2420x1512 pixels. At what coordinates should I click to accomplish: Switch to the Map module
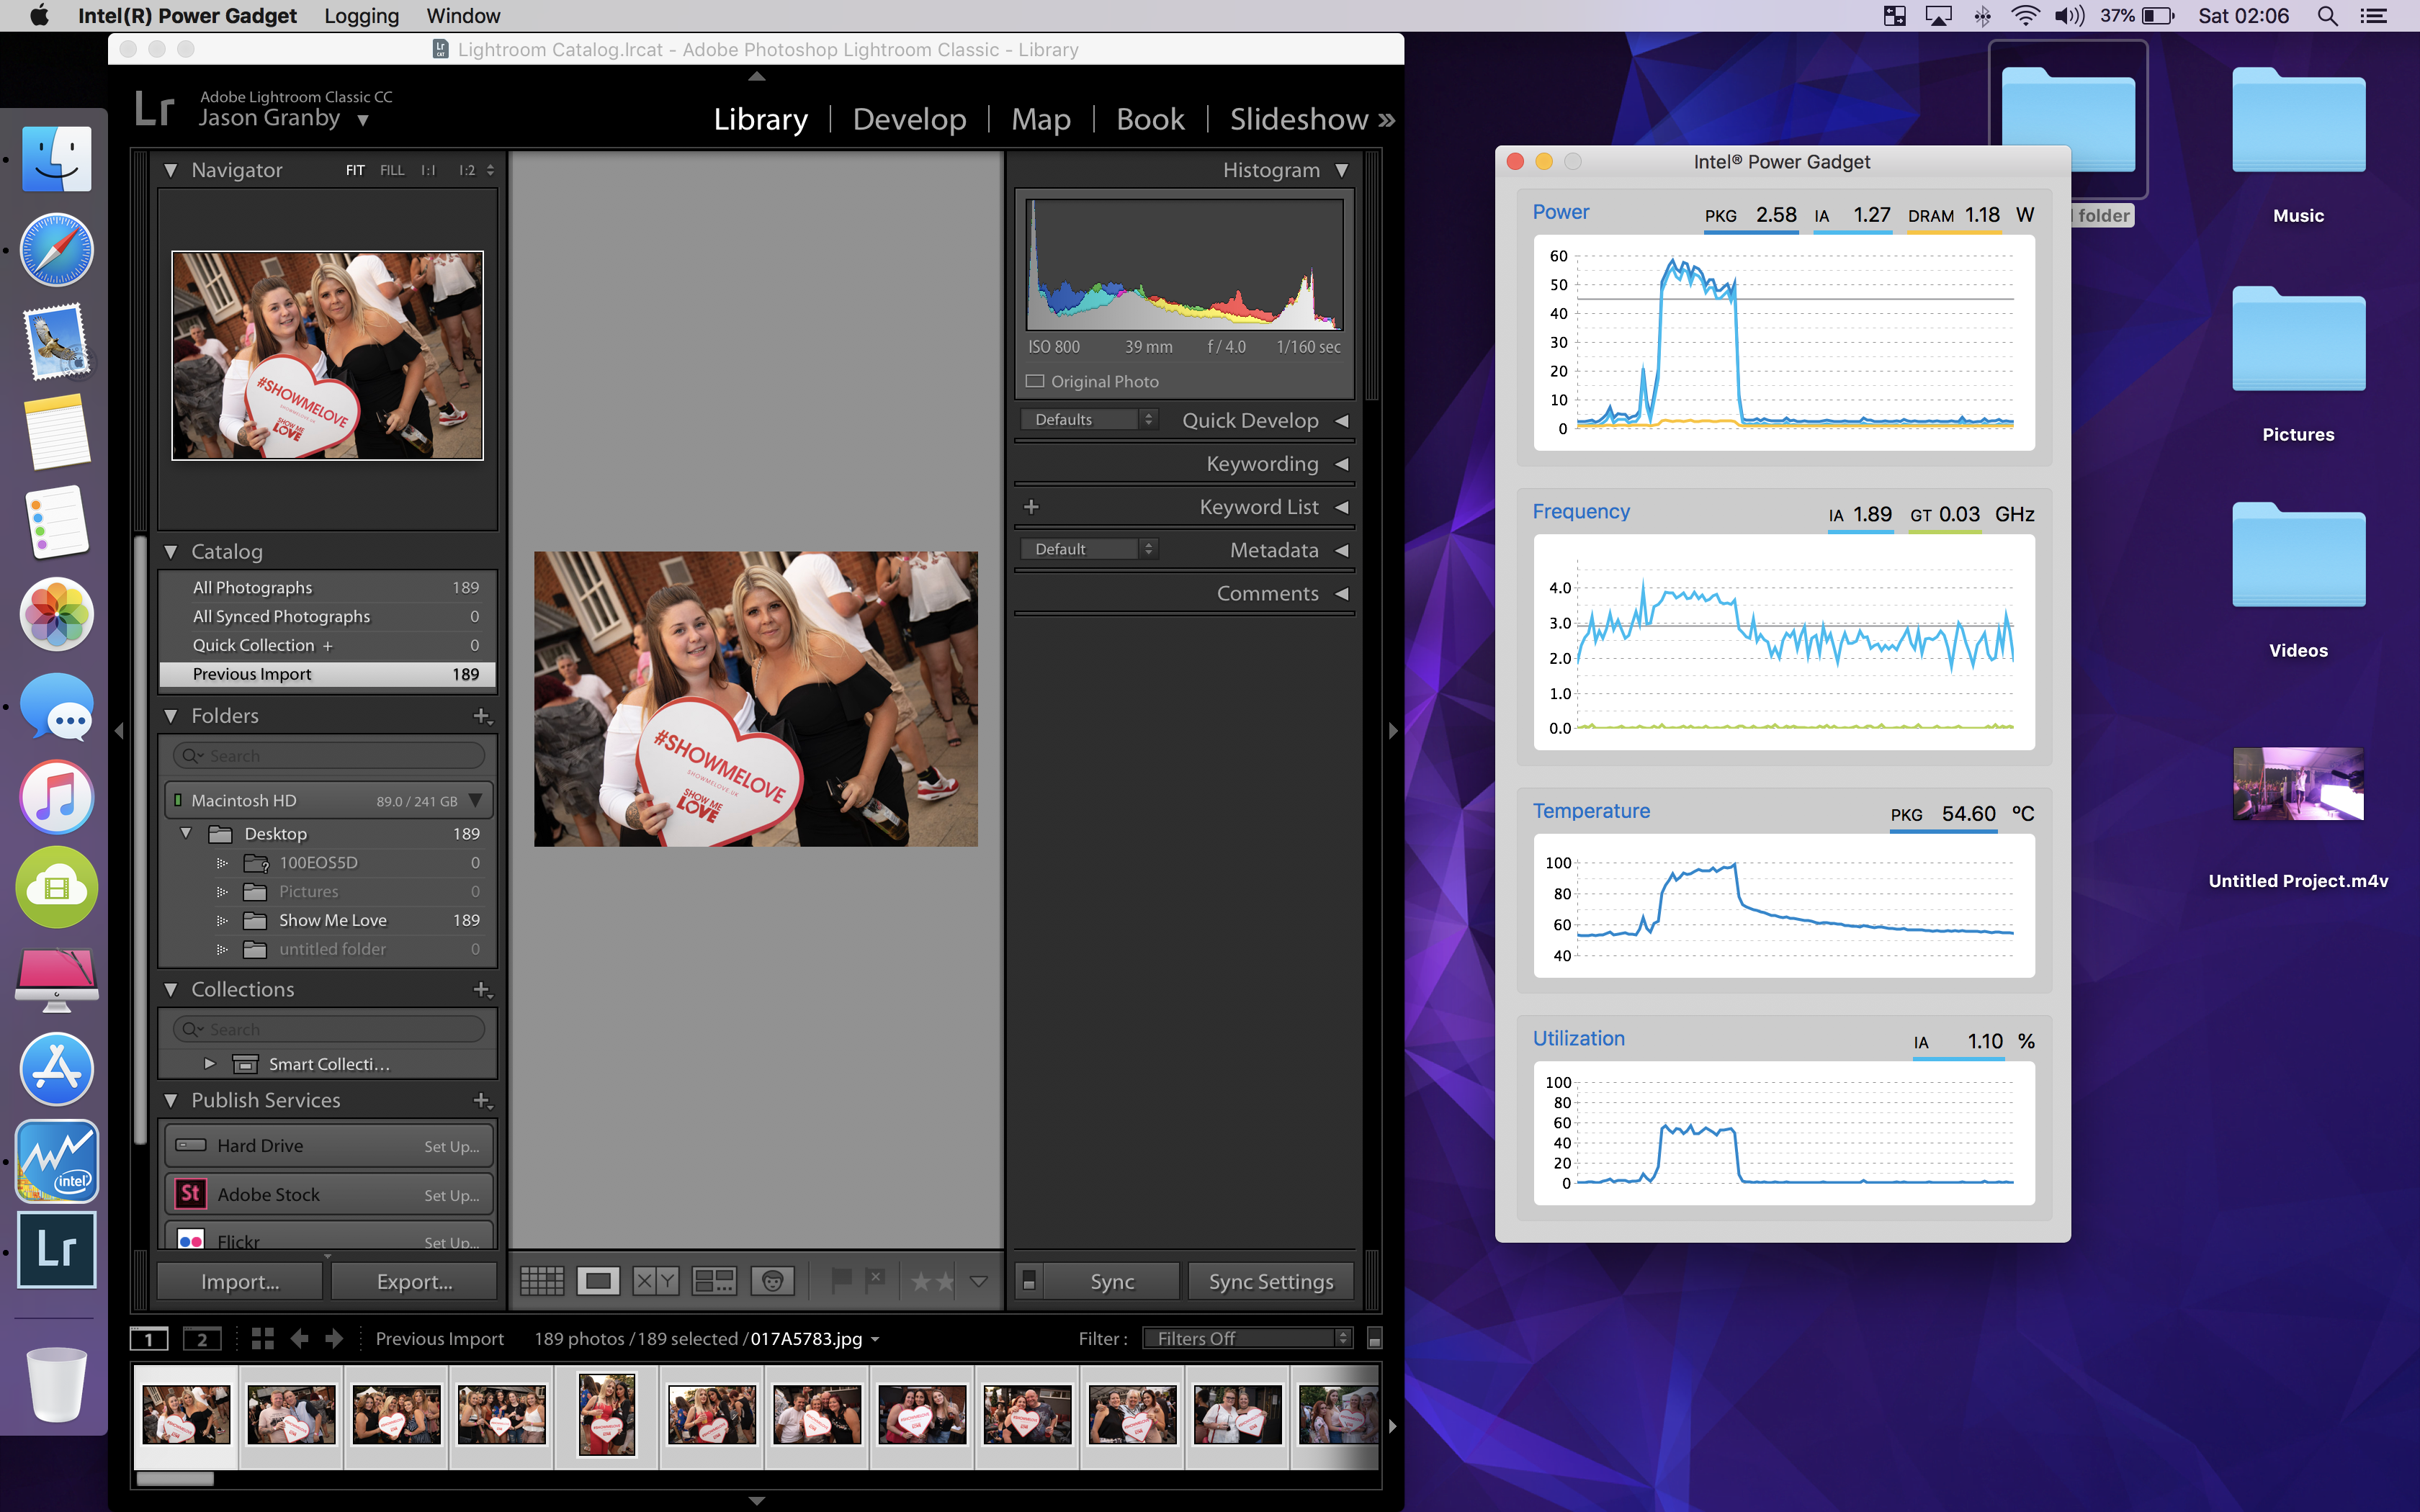[x=1040, y=119]
